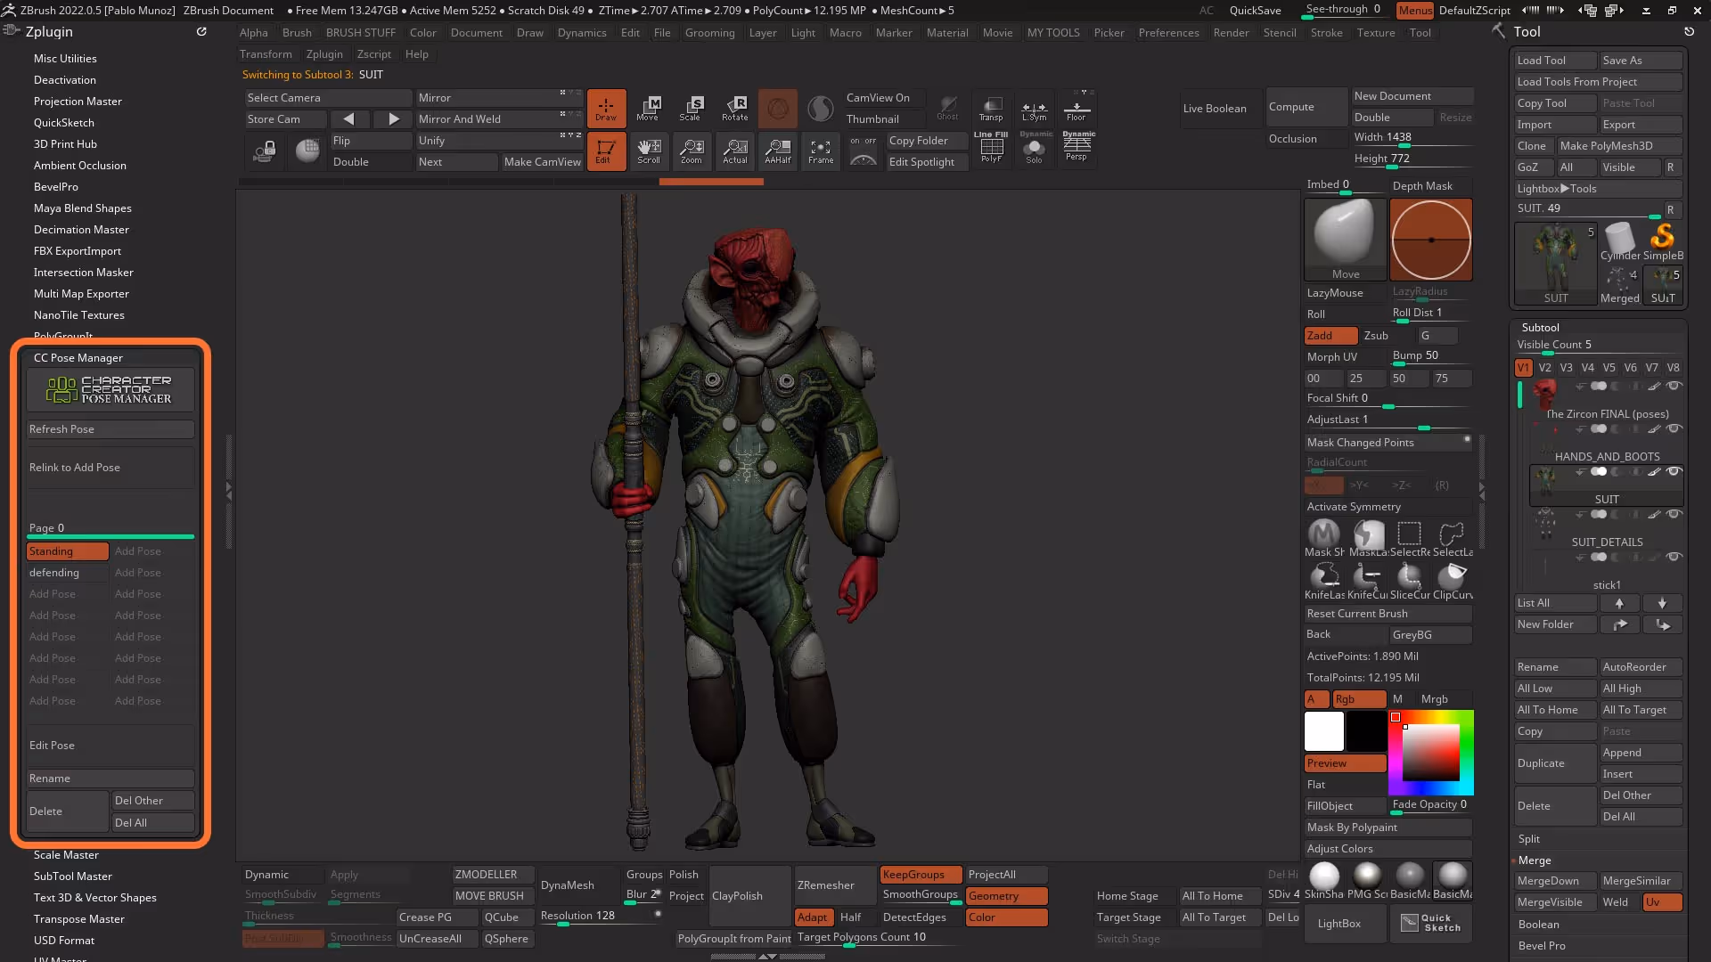Toggle L.Sym local symmetry
Image resolution: width=1711 pixels, height=962 pixels.
pyautogui.click(x=1034, y=108)
